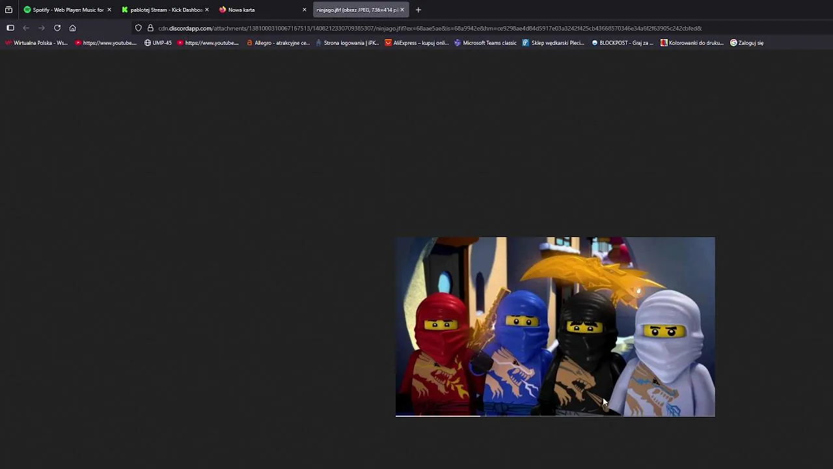Open the Wirtualna Polska bookmark
This screenshot has height=469, width=833.
point(36,43)
